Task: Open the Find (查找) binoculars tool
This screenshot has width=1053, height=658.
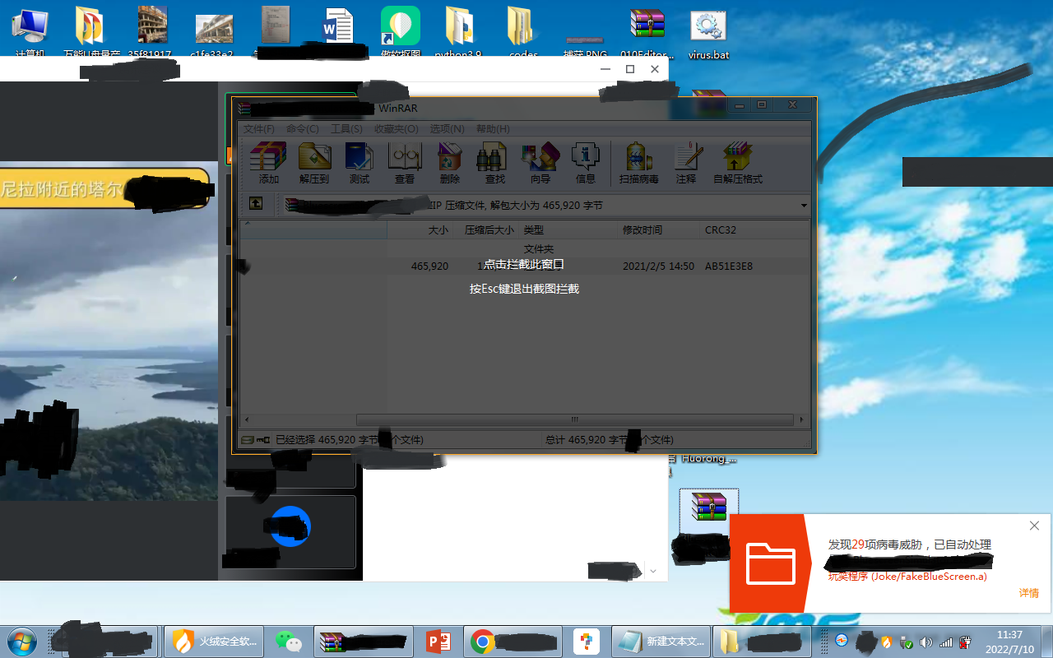Action: tap(494, 162)
